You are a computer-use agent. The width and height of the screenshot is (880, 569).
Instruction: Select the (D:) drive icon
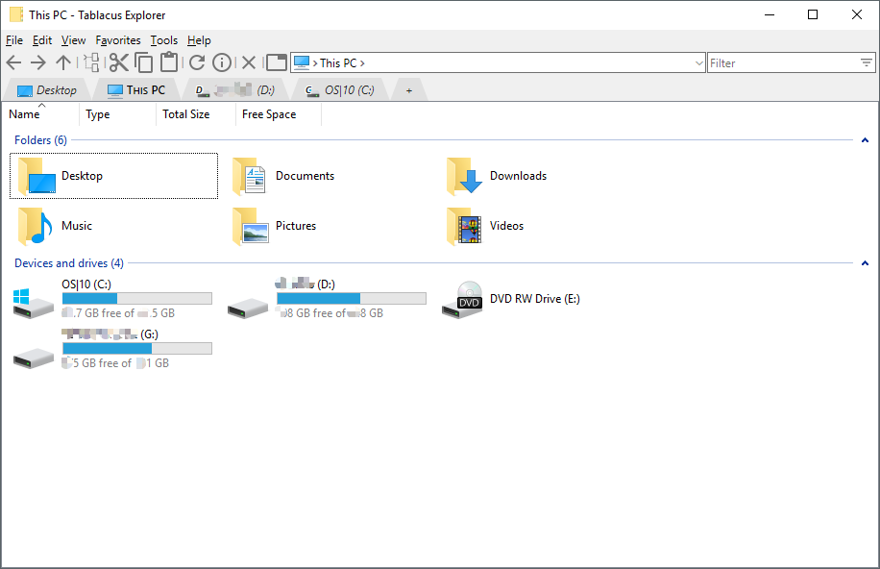point(248,308)
